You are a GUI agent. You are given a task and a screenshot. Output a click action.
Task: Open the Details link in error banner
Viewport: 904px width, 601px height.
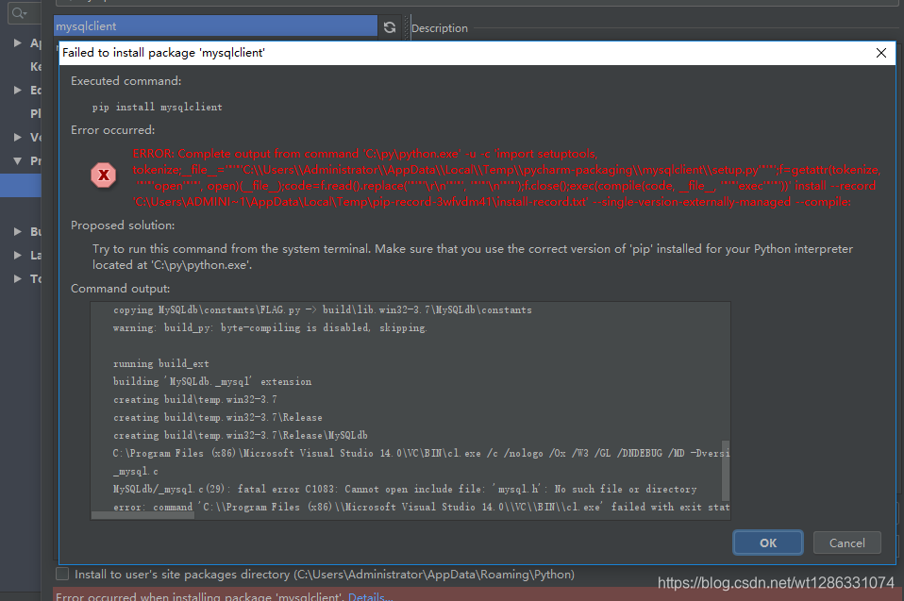coord(370,596)
